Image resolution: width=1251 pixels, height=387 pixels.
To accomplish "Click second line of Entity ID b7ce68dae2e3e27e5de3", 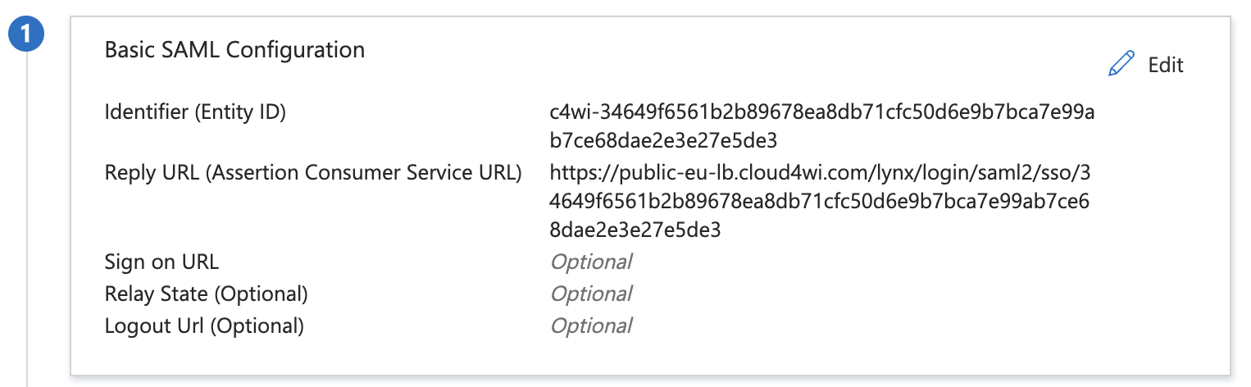I will [x=663, y=139].
